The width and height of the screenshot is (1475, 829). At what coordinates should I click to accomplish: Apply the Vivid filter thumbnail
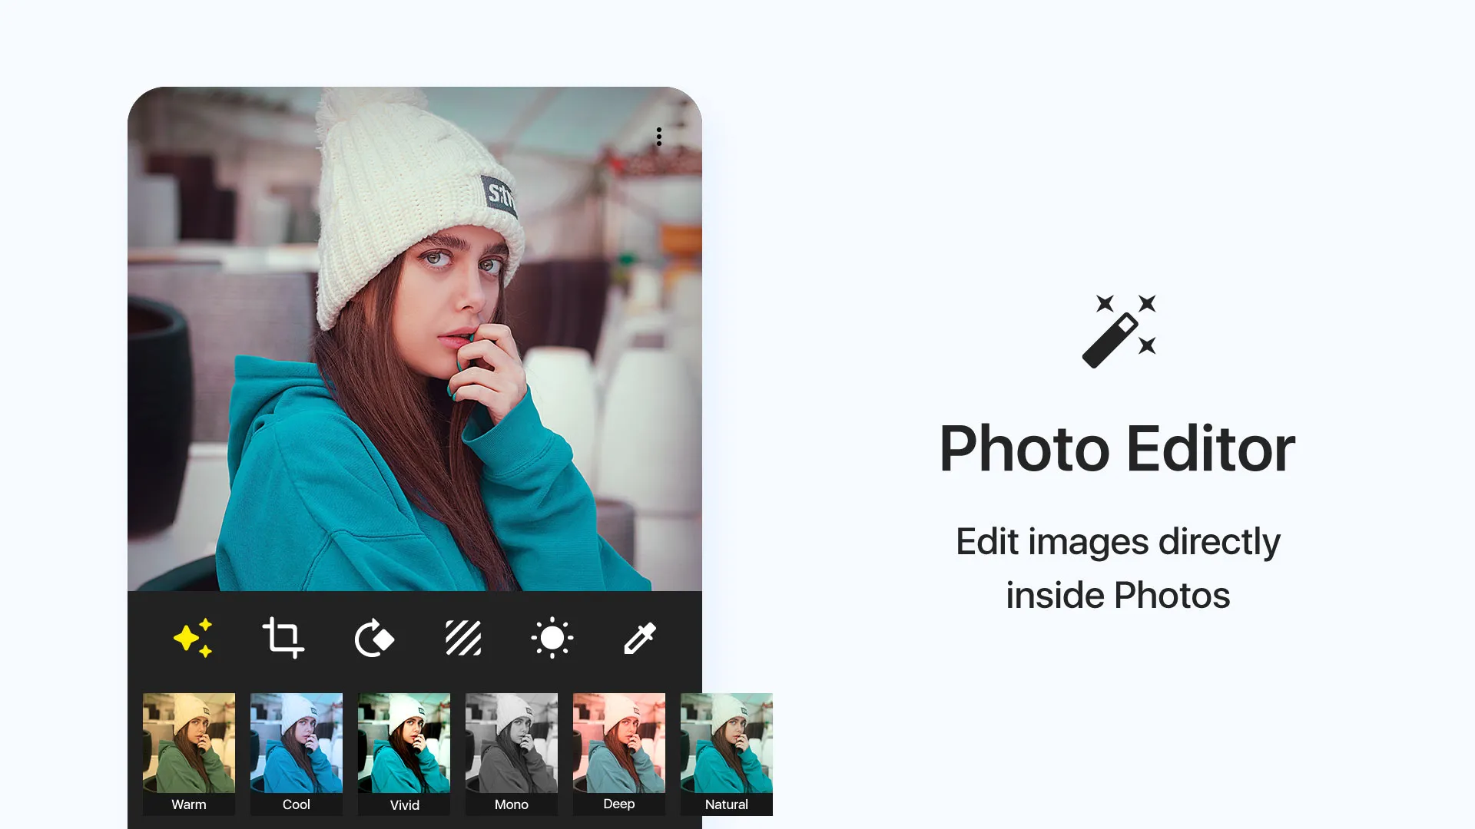point(404,754)
